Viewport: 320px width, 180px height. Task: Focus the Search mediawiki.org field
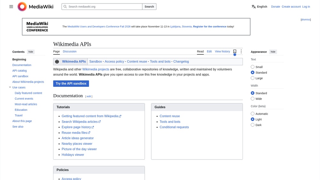[x=102, y=6]
